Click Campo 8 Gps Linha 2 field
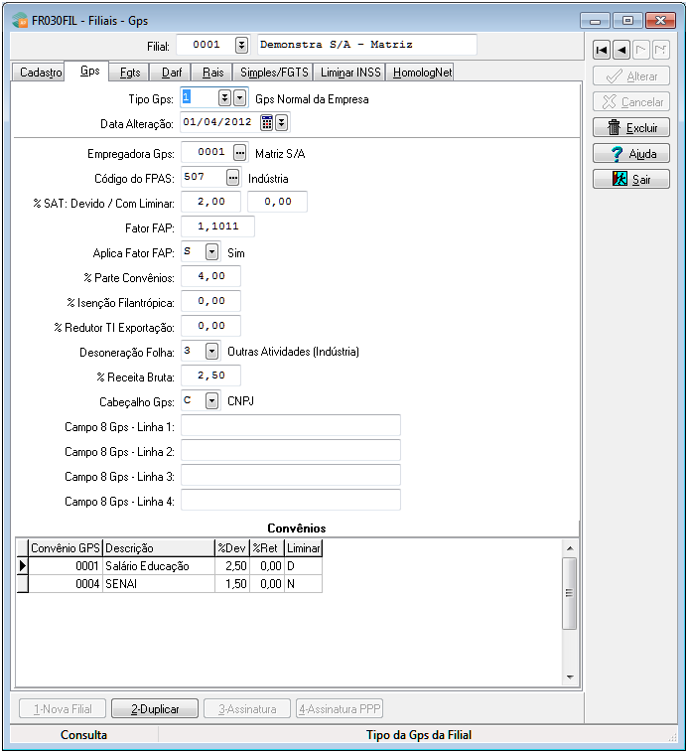 291,450
